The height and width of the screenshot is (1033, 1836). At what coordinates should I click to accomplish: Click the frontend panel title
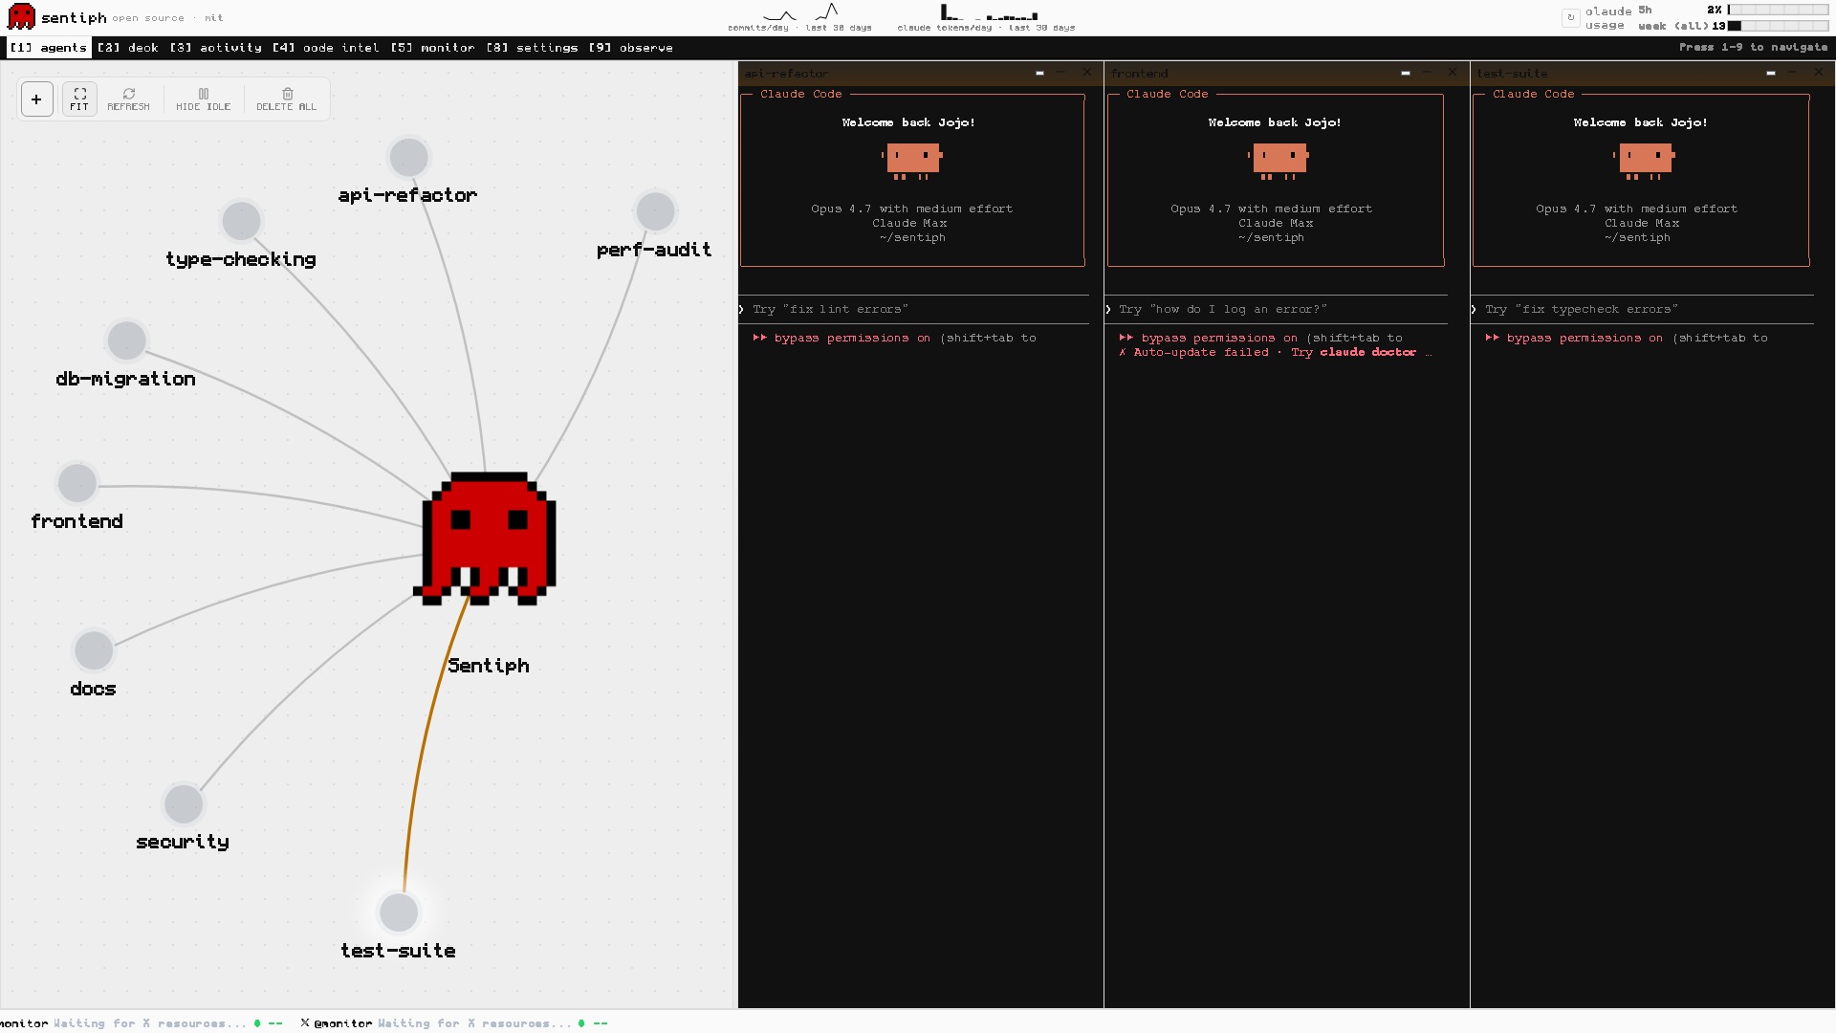click(x=1139, y=74)
